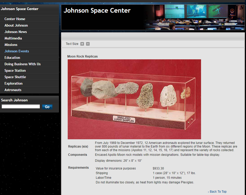The height and width of the screenshot is (195, 246).
Task: Click the Search Johnson input field
Action: point(21,107)
